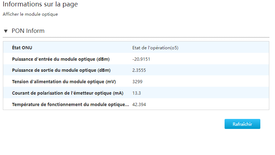Click the 'Etat de l'opération(o5)' status value
Image resolution: width=275 pixels, height=155 pixels.
pyautogui.click(x=155, y=48)
